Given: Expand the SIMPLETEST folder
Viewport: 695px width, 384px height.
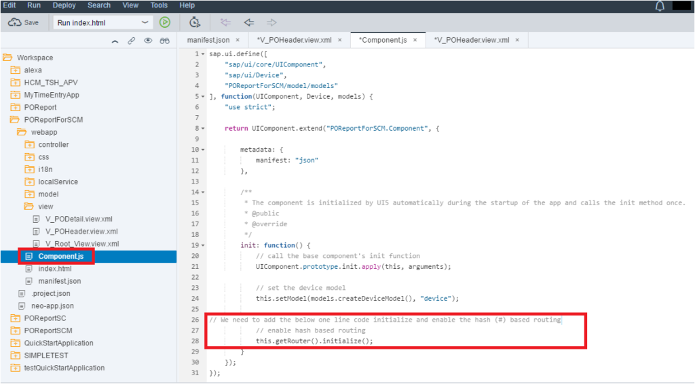Looking at the screenshot, I should (x=16, y=356).
